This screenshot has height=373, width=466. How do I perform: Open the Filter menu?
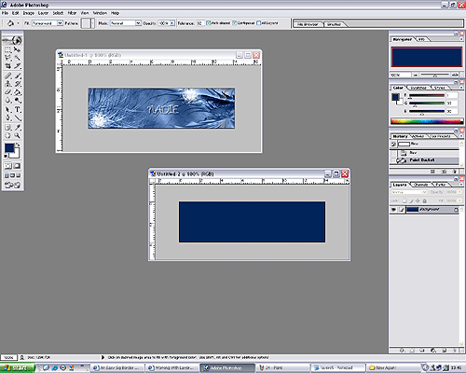(72, 13)
